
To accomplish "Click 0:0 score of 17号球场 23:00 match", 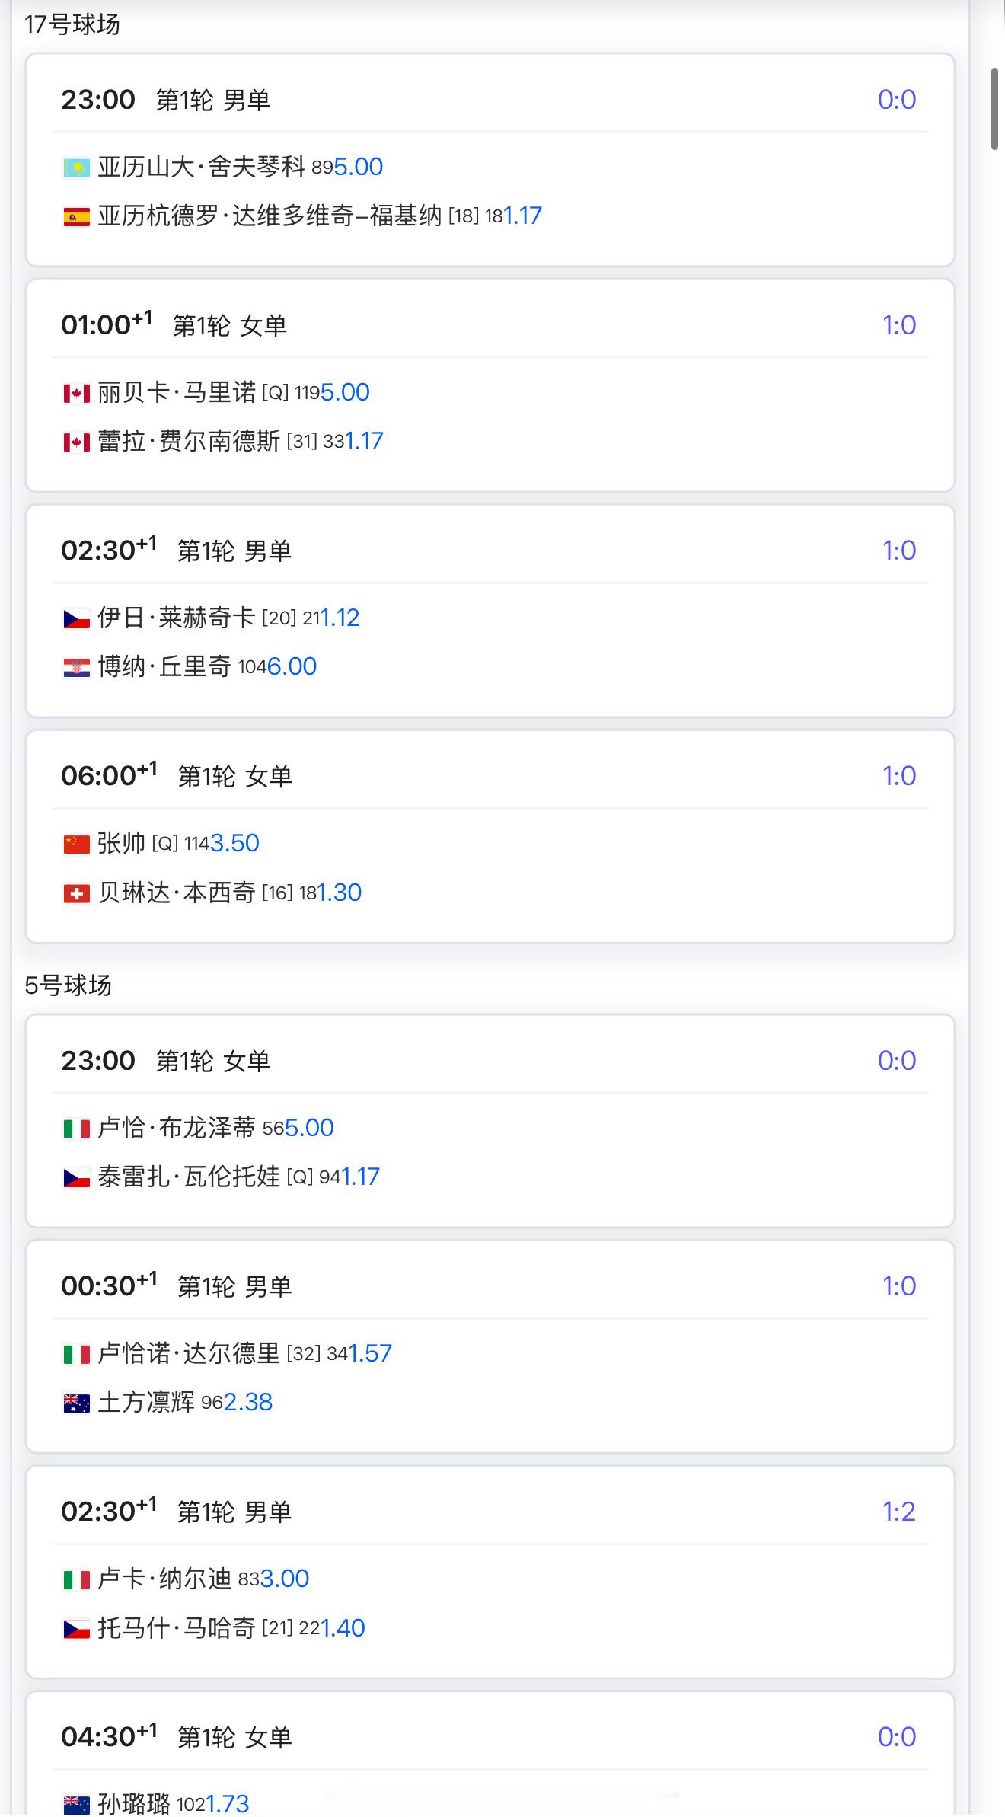I will click(897, 100).
